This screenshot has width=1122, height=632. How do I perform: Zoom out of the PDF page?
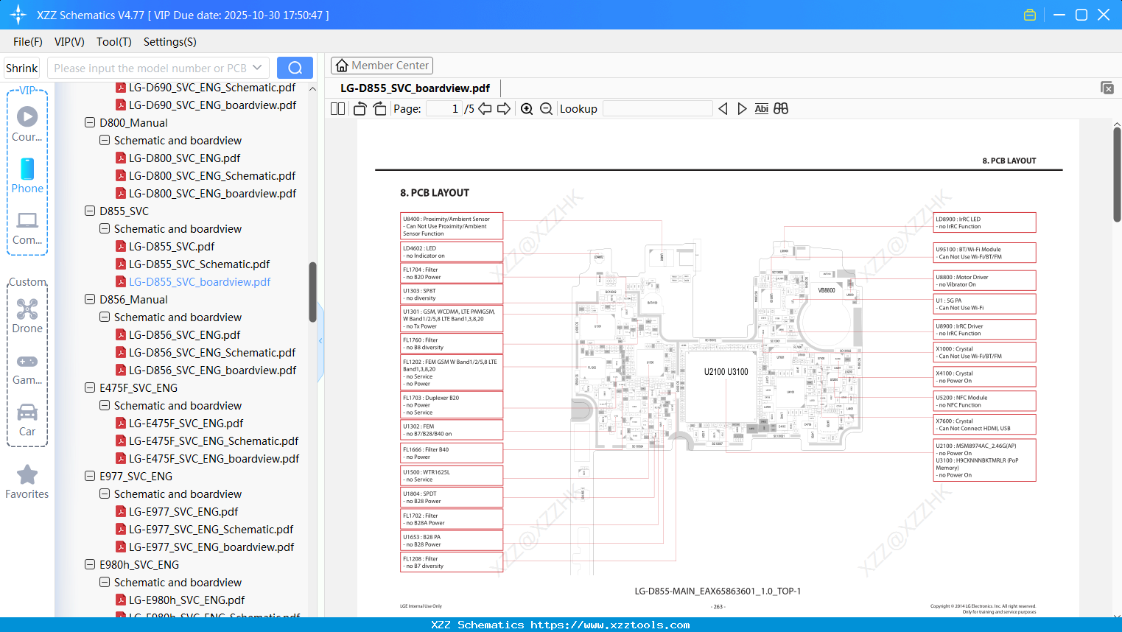(x=545, y=108)
